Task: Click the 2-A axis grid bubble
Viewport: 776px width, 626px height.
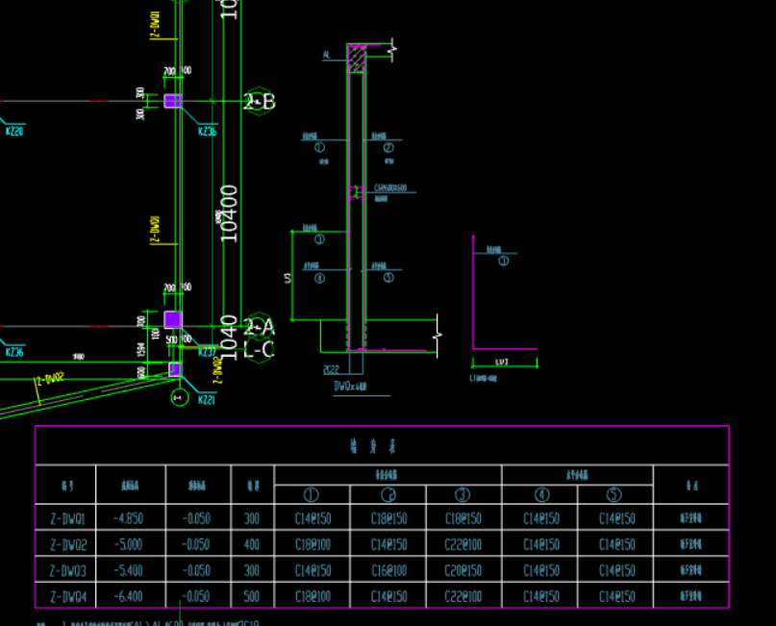Action: tap(259, 326)
